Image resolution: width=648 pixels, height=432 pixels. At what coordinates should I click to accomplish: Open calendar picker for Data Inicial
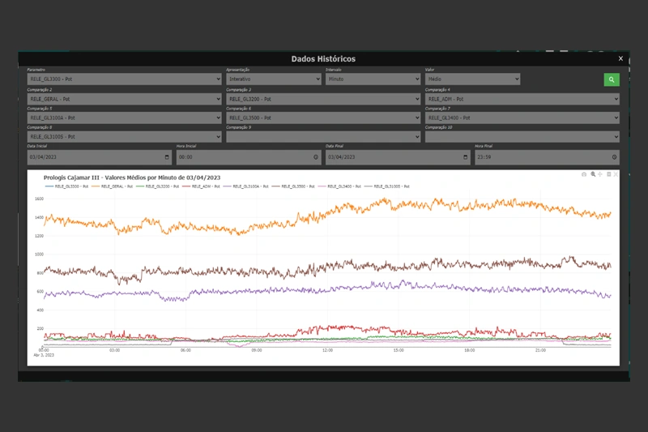(168, 157)
